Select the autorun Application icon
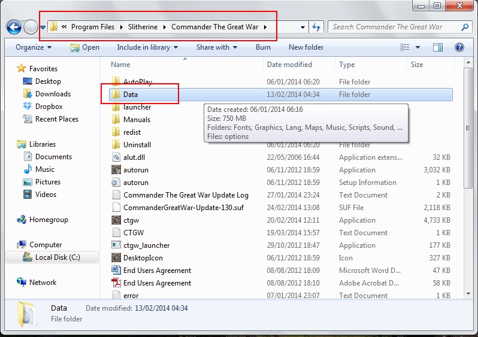The height and width of the screenshot is (337, 478). click(116, 170)
